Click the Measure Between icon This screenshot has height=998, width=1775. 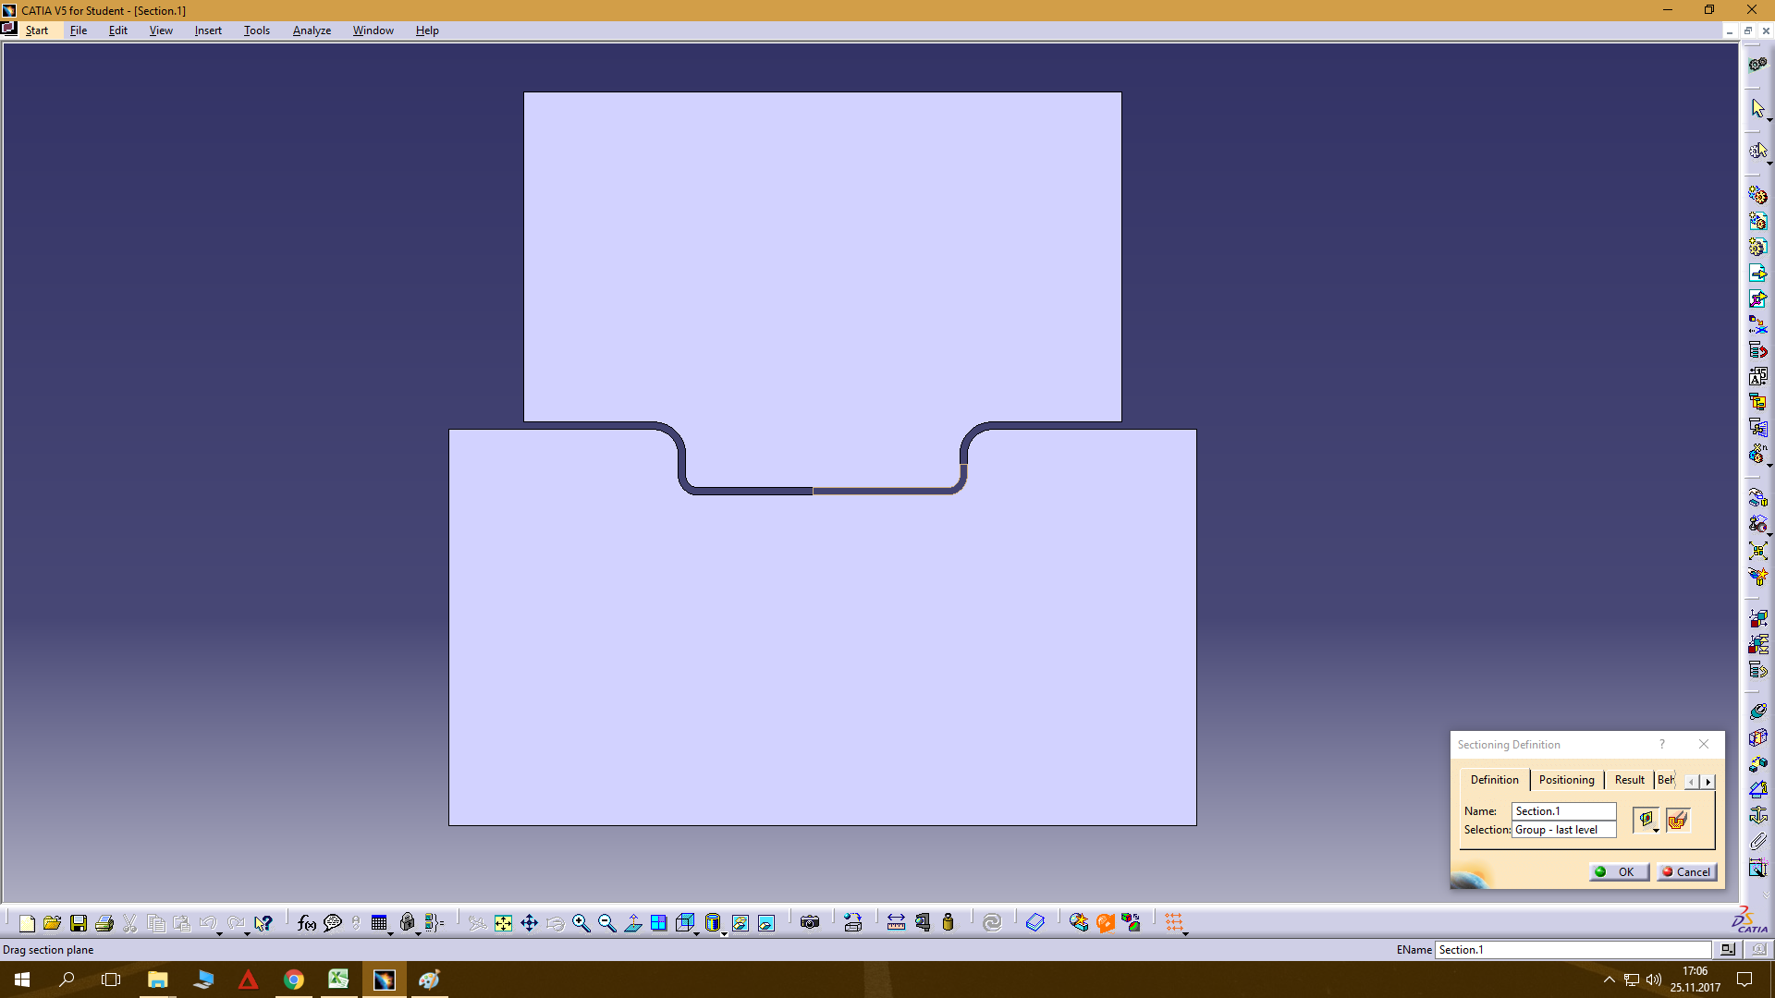point(896,923)
